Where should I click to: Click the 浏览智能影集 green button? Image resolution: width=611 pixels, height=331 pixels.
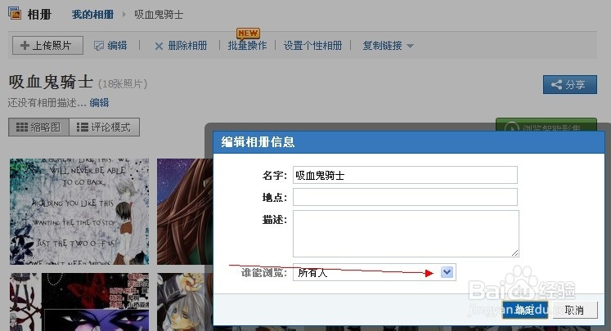tap(546, 124)
